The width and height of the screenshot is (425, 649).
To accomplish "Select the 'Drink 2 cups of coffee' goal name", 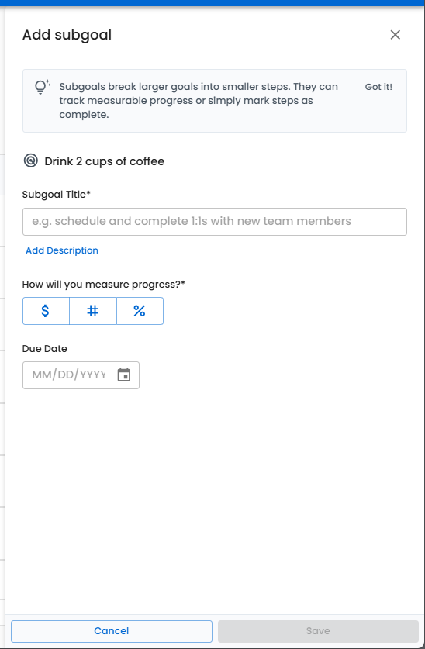I will [x=104, y=161].
